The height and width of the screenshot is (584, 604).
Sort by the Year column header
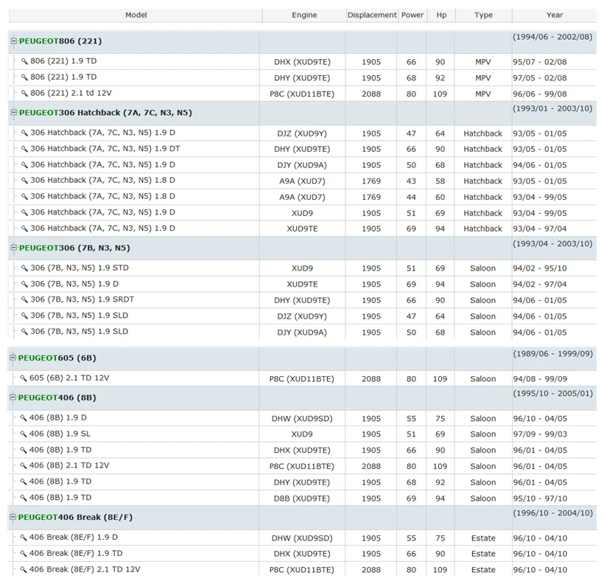[x=555, y=15]
